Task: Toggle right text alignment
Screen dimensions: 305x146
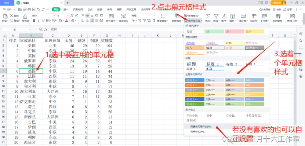Action: coord(92,21)
